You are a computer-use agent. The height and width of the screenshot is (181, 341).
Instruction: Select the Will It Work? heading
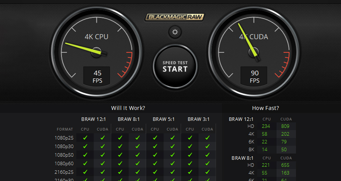tap(128, 108)
